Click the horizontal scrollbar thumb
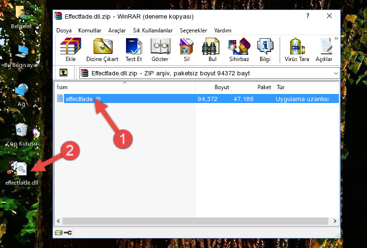 195,221
